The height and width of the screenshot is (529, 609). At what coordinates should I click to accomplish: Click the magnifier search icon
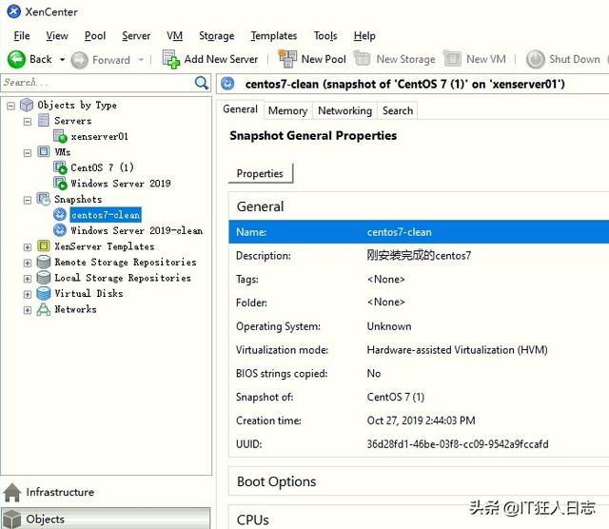201,83
